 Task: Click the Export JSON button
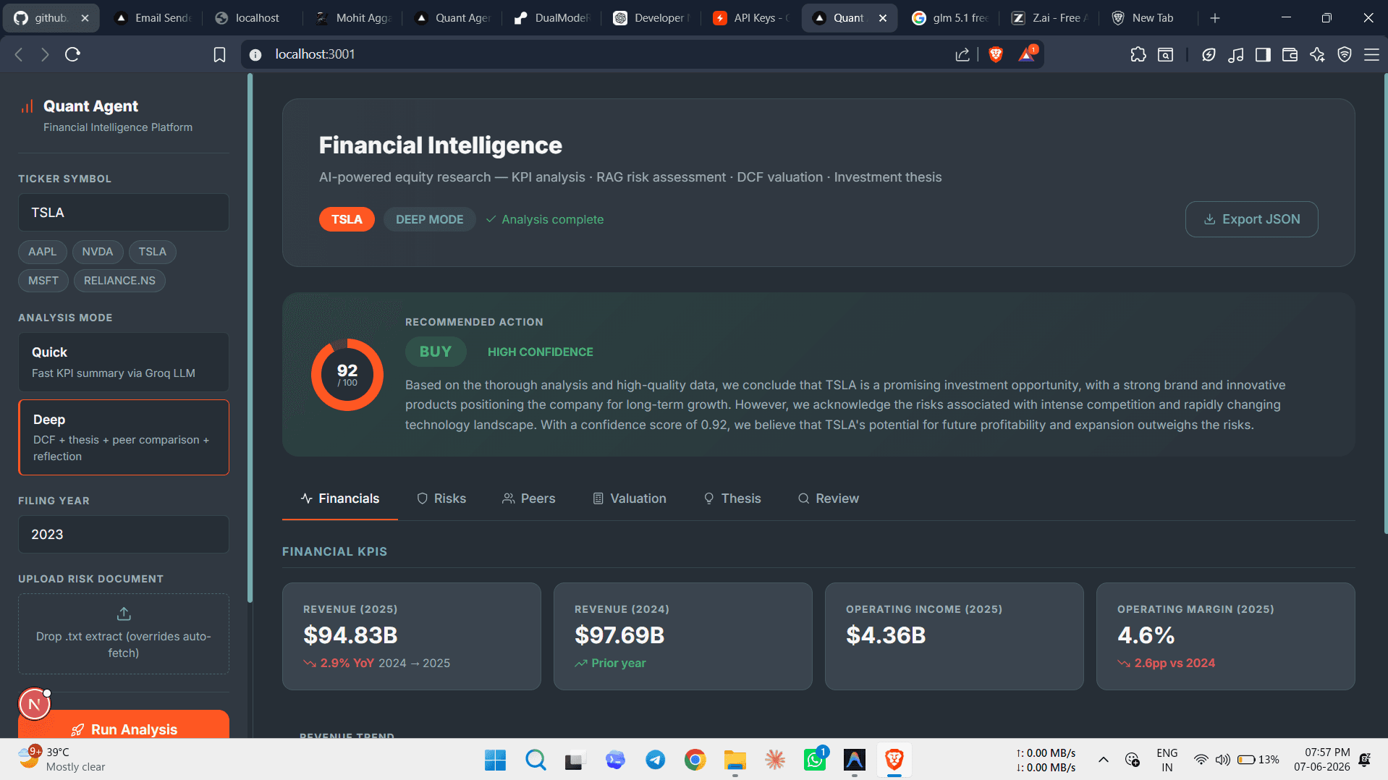tap(1251, 219)
